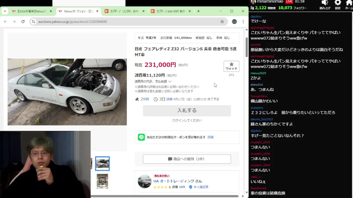The height and width of the screenshot is (198, 353).
Task: Click chat message 横山緑かわいい
Action: click(x=264, y=101)
